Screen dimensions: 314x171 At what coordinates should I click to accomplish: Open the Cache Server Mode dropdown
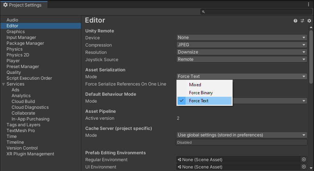point(242,135)
